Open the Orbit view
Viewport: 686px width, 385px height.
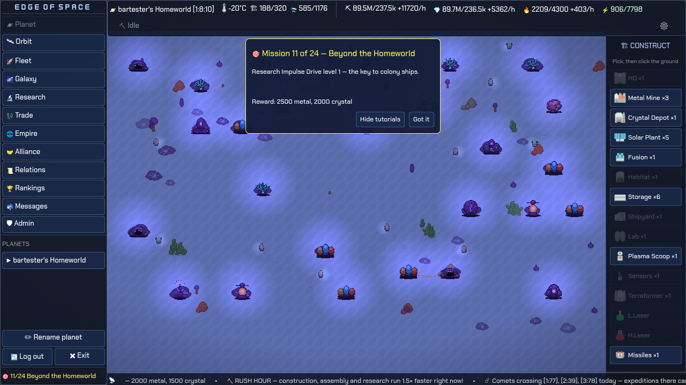click(x=54, y=43)
